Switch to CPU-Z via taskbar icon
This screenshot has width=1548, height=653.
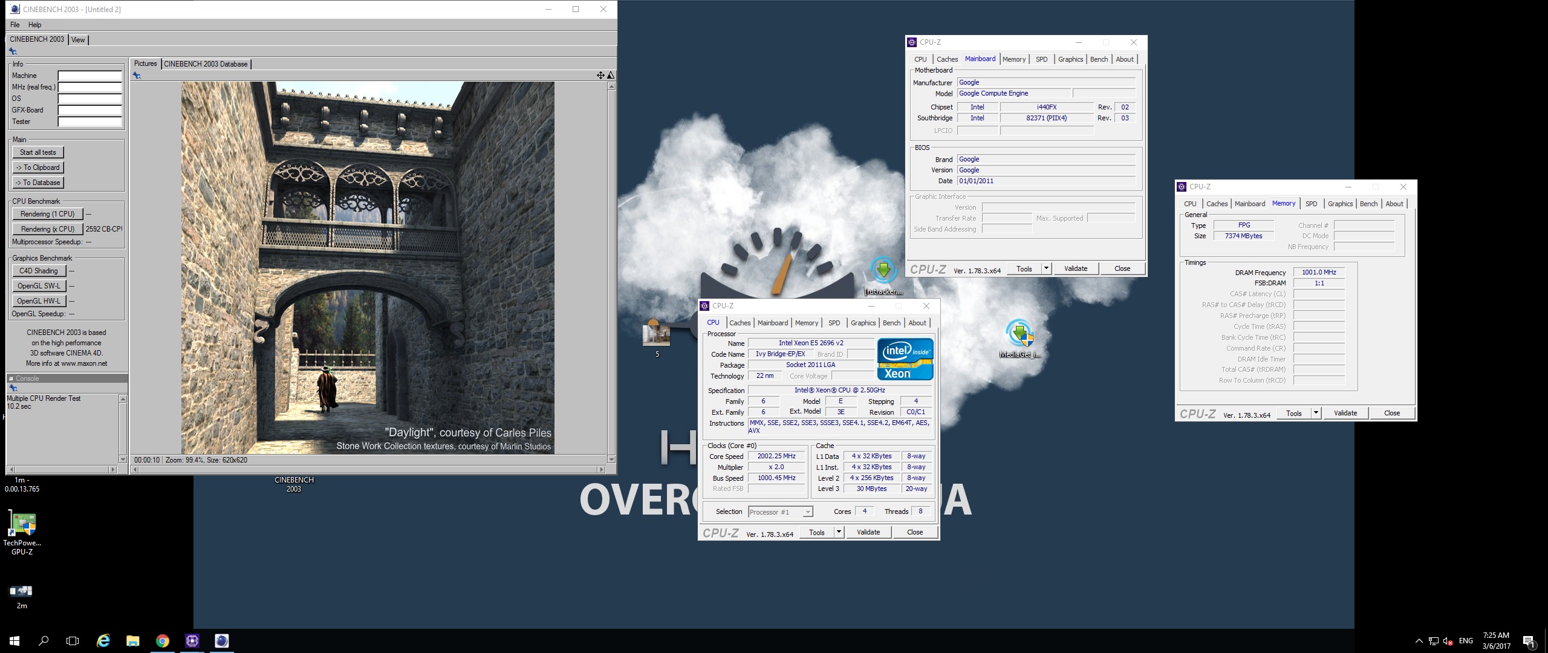point(192,641)
